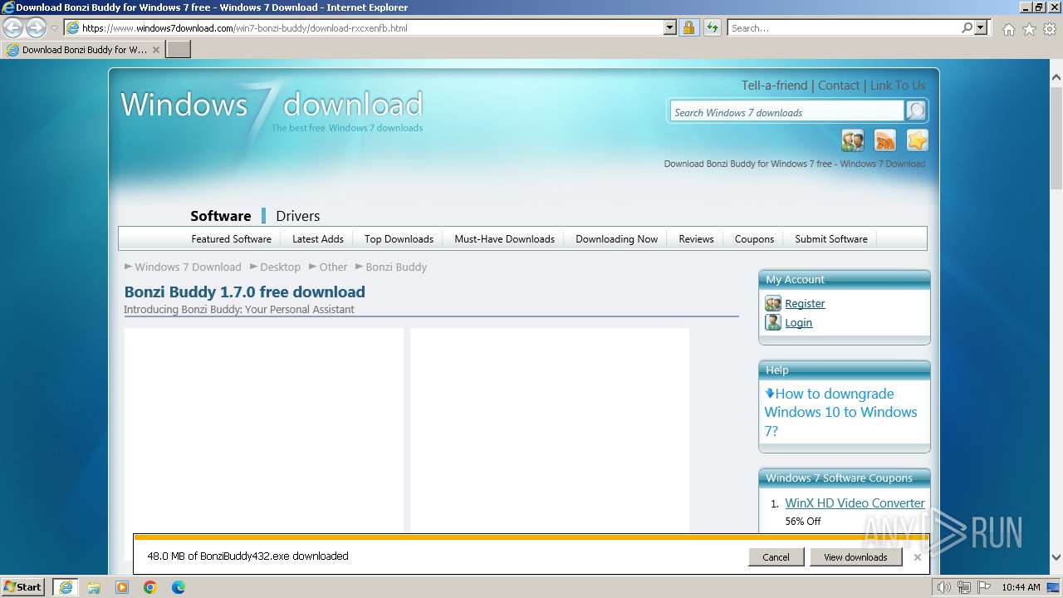Open File Explorer folder icon in taskbar
The height and width of the screenshot is (598, 1063).
click(94, 587)
